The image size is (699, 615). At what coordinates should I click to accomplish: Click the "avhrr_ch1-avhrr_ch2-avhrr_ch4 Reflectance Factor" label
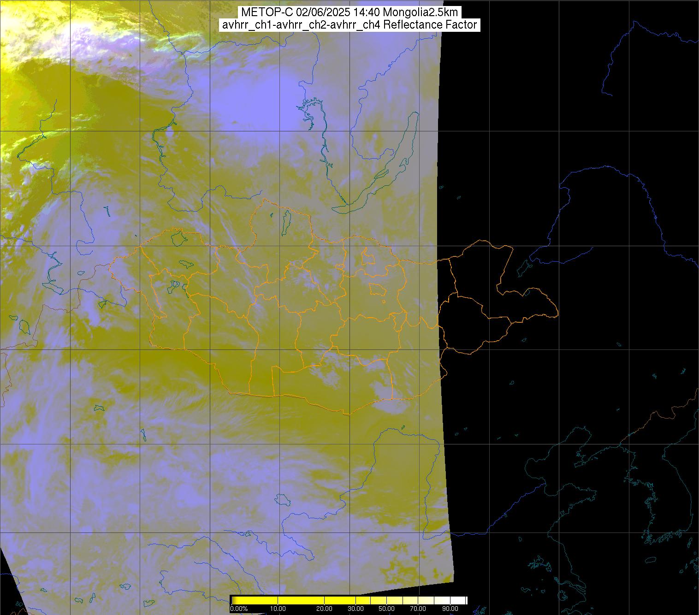[x=349, y=25]
